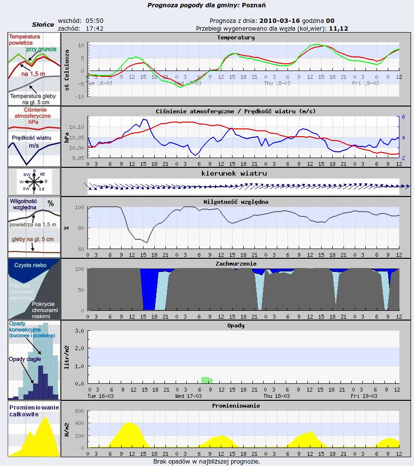Click the green precipitation bar in Opady chart
Viewport: 414px width, 466px height.
pyautogui.click(x=207, y=380)
